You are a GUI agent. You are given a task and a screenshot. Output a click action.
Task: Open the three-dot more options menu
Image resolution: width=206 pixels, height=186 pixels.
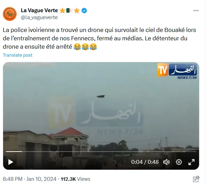[196, 11]
